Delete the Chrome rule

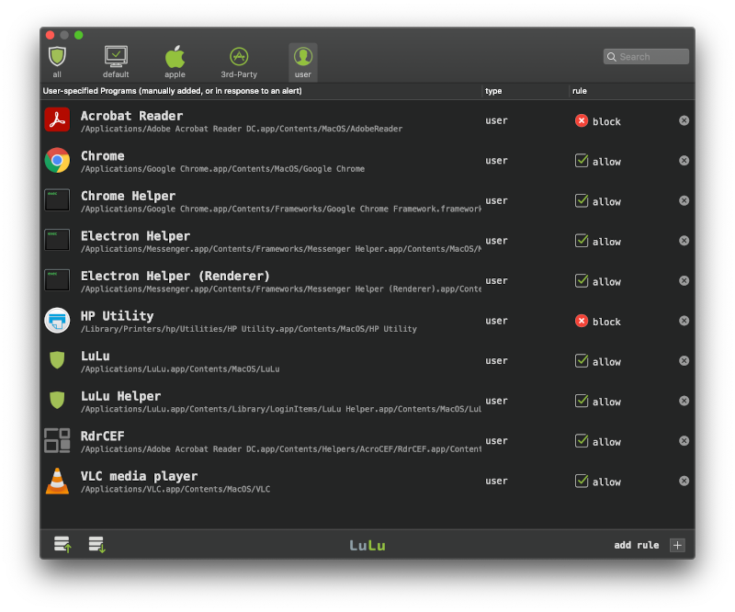(x=684, y=161)
